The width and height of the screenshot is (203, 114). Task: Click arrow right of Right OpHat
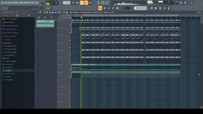148,8
